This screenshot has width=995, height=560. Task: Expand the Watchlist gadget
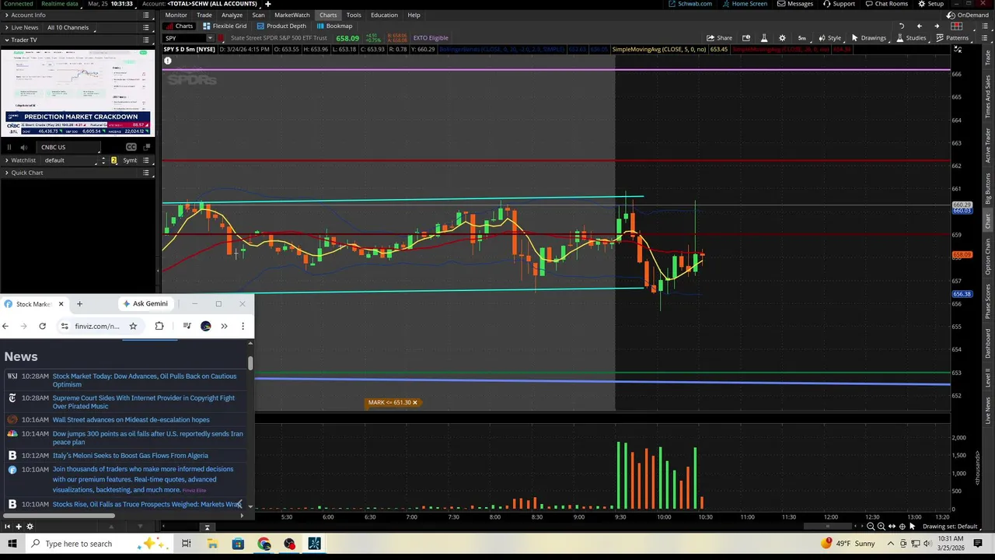(x=6, y=160)
